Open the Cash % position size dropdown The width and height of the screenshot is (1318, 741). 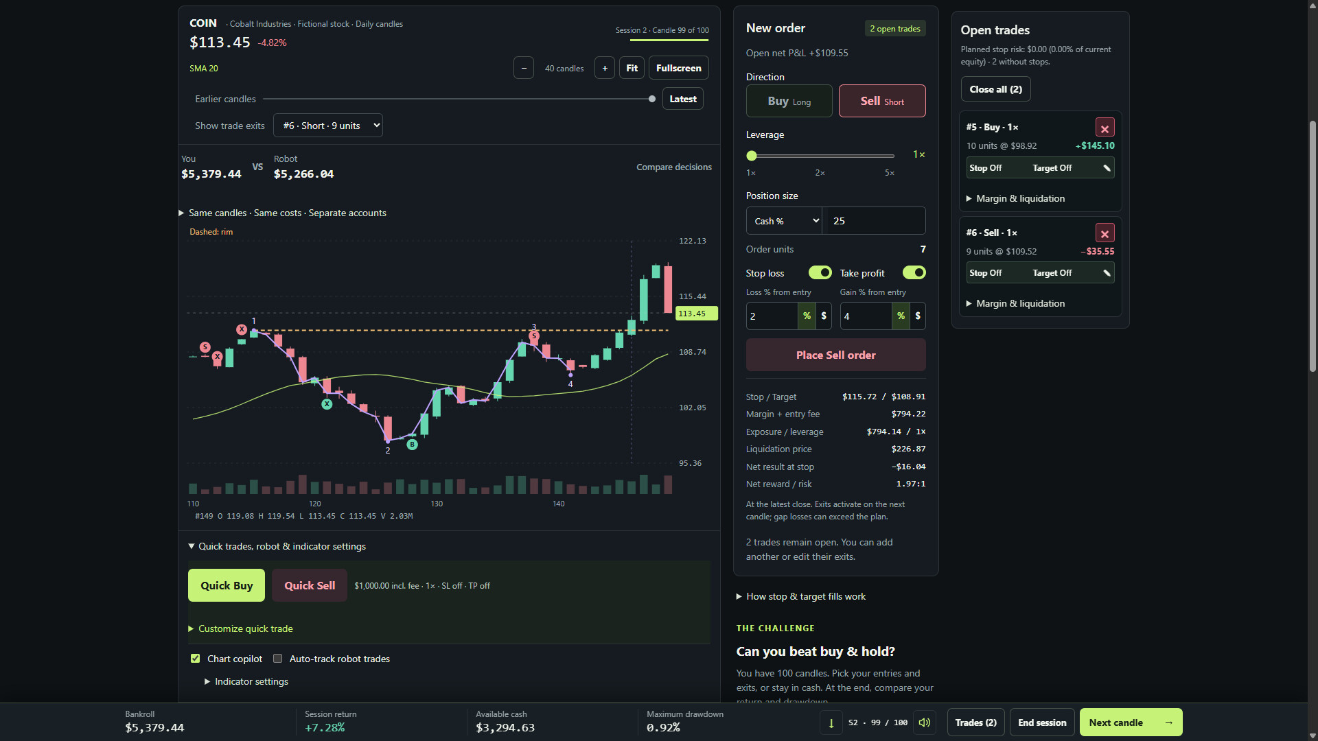(x=784, y=221)
